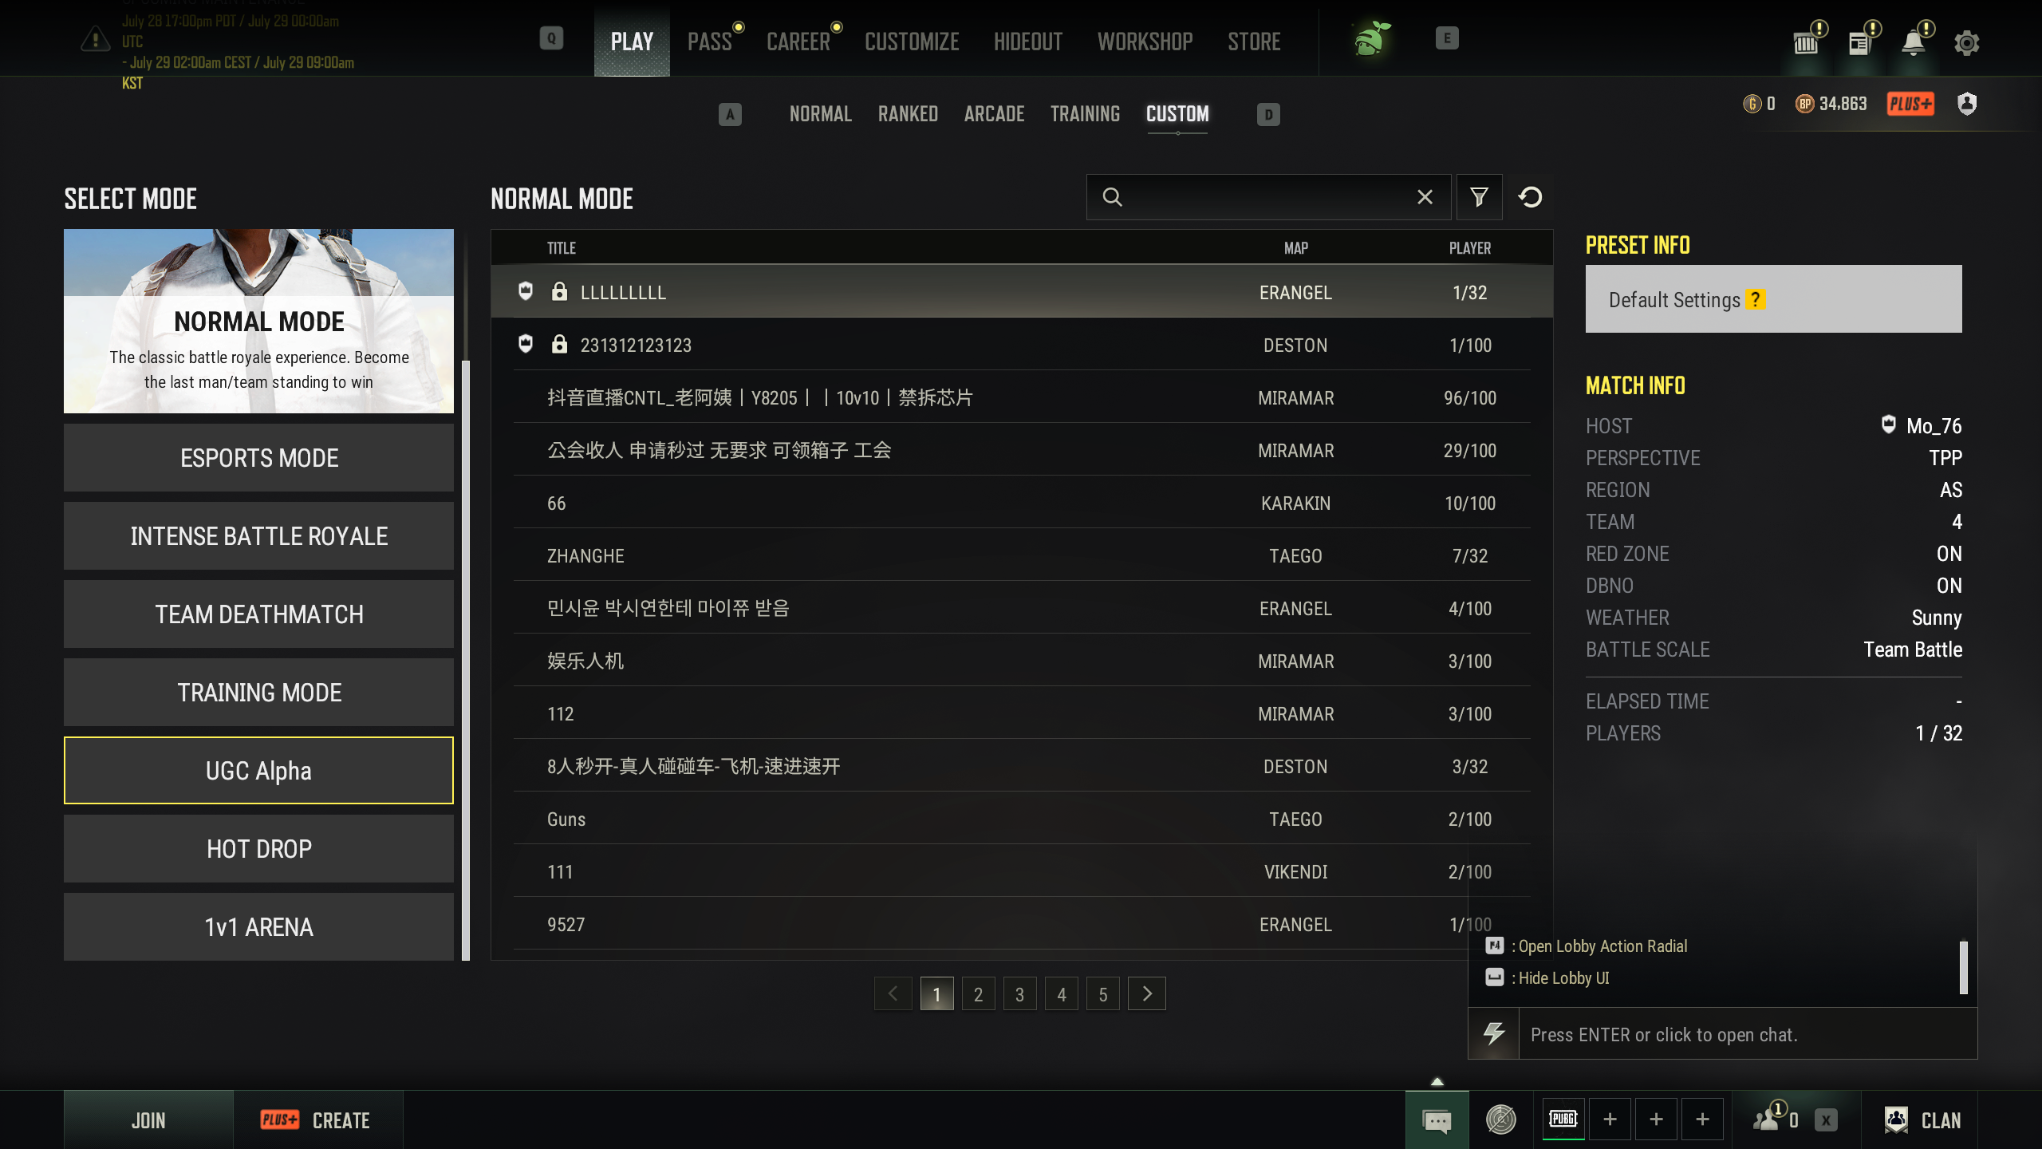The width and height of the screenshot is (2042, 1149).
Task: Click the lock icon on 231312123123 match
Action: tap(559, 344)
